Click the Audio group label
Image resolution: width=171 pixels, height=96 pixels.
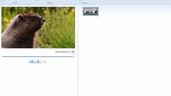pyautogui.click(x=15, y=3)
